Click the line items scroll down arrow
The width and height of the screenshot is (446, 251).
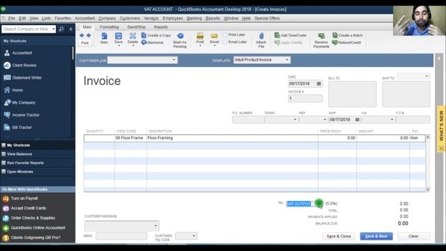(x=427, y=190)
